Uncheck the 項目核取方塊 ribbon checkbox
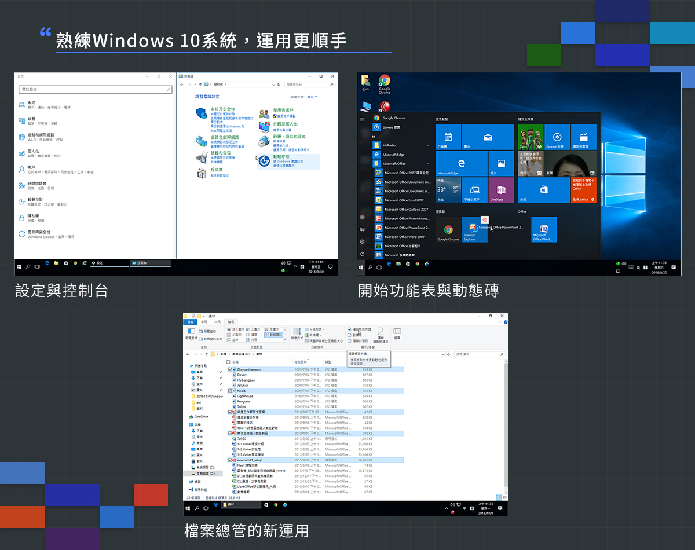695x550 pixels. click(350, 329)
